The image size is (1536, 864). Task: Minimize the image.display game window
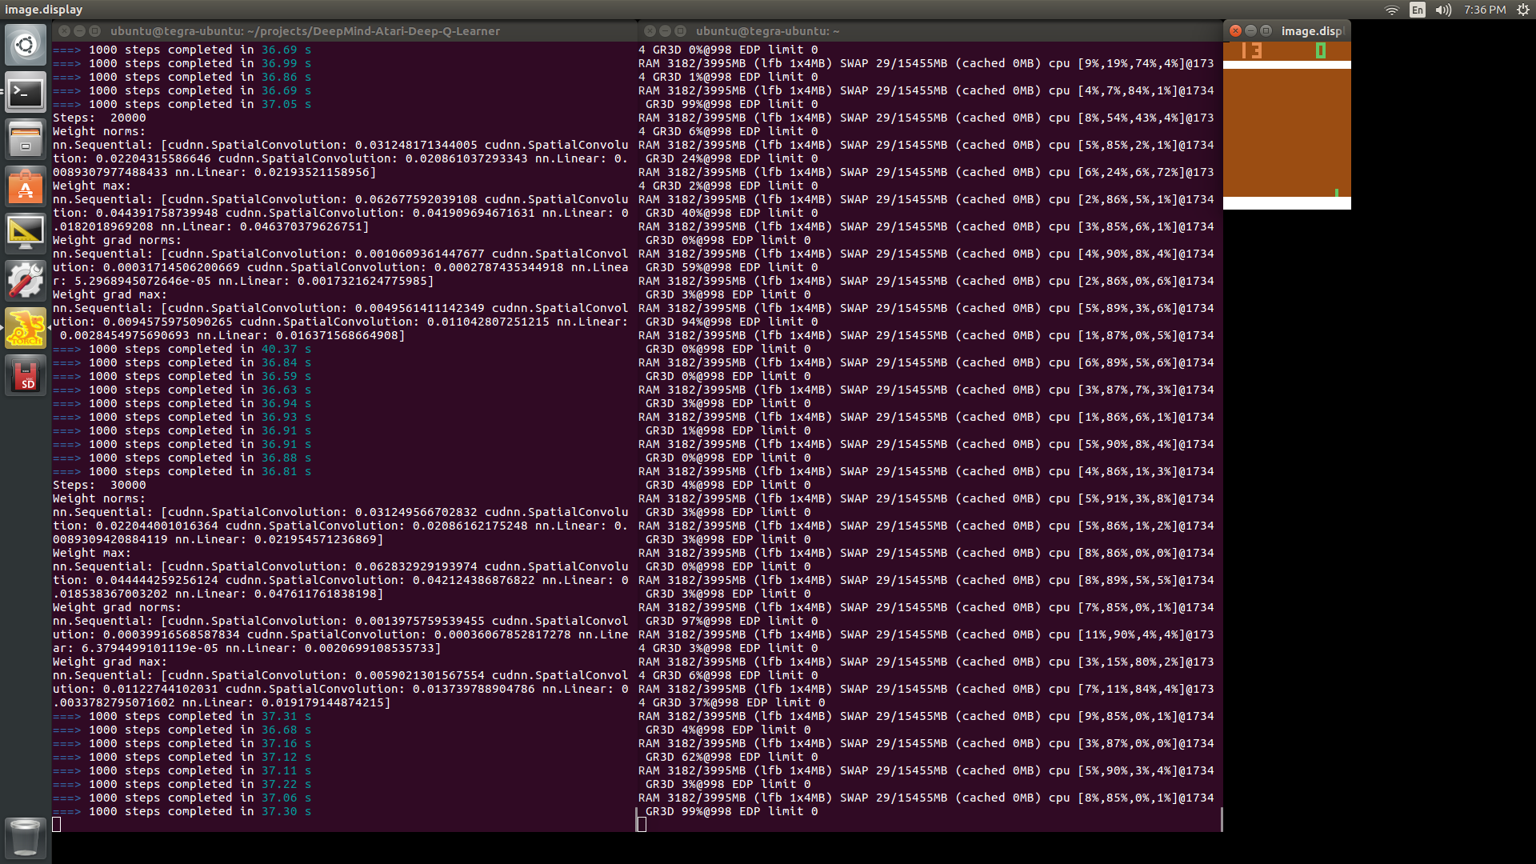pos(1250,30)
